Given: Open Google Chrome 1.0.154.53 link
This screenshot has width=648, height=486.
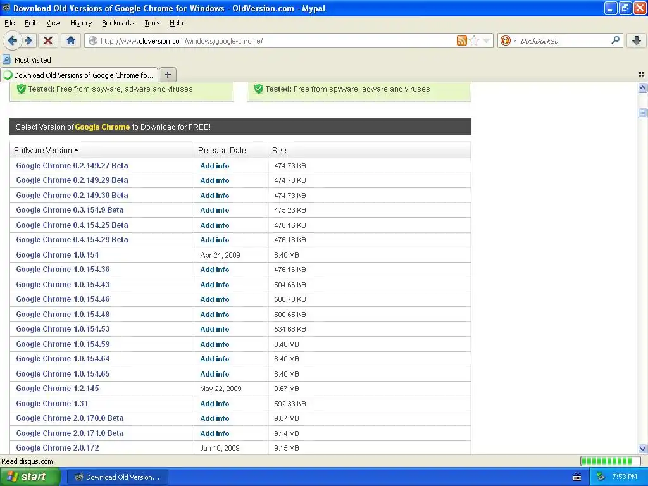Looking at the screenshot, I should coord(63,329).
